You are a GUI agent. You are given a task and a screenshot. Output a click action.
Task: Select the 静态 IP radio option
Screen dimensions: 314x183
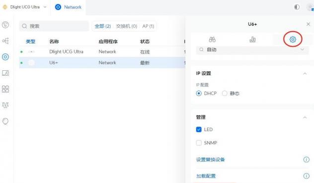click(x=225, y=93)
